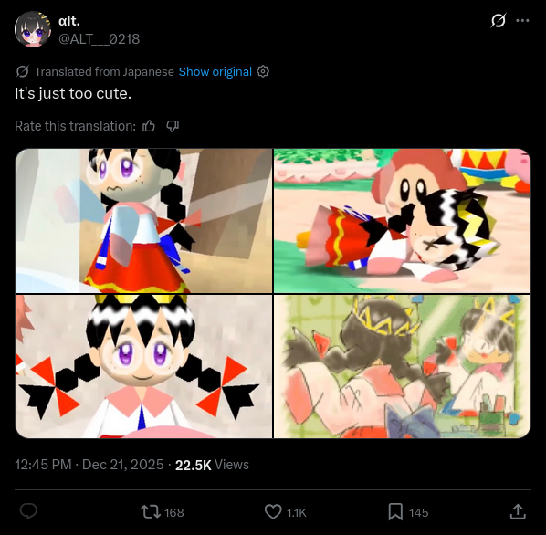Open alt. profile avatar
The image size is (546, 535).
(33, 29)
